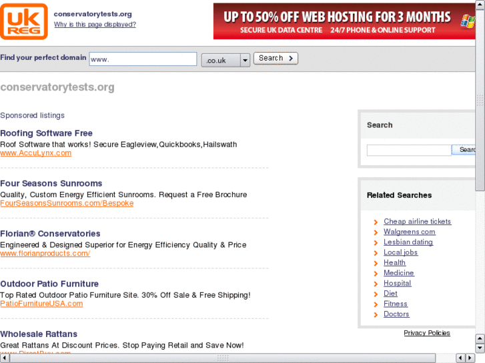The width and height of the screenshot is (485, 363).
Task: Open Health related search
Action: [394, 262]
